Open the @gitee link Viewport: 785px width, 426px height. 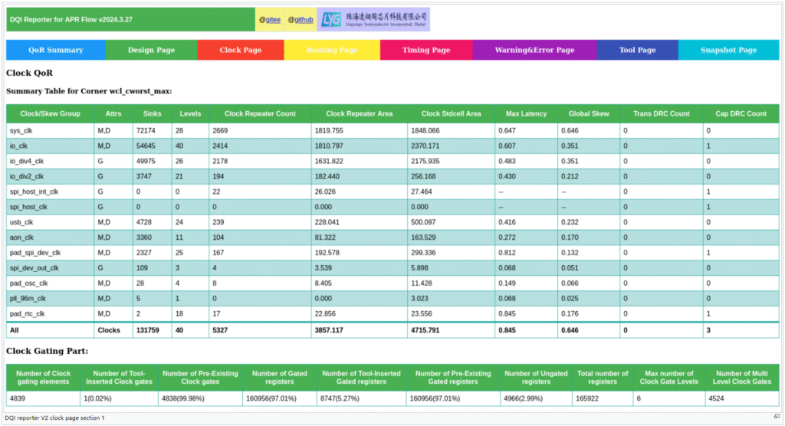269,20
